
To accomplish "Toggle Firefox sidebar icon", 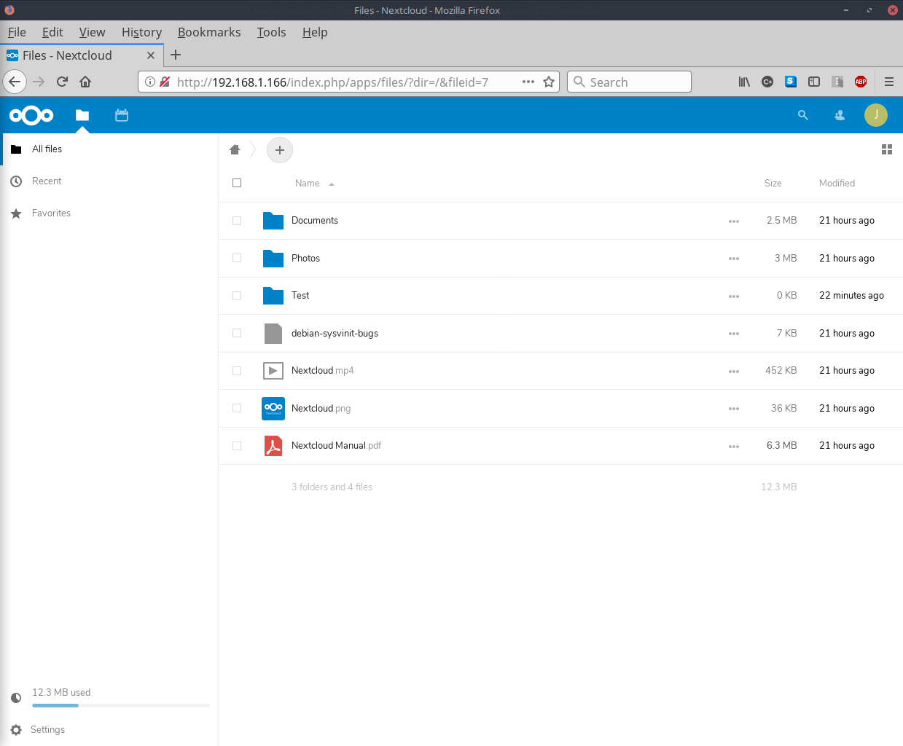I will (x=814, y=82).
